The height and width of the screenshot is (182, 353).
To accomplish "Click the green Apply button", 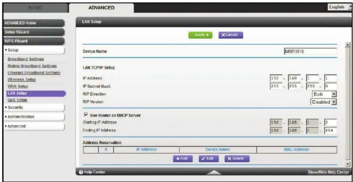I will [200, 35].
